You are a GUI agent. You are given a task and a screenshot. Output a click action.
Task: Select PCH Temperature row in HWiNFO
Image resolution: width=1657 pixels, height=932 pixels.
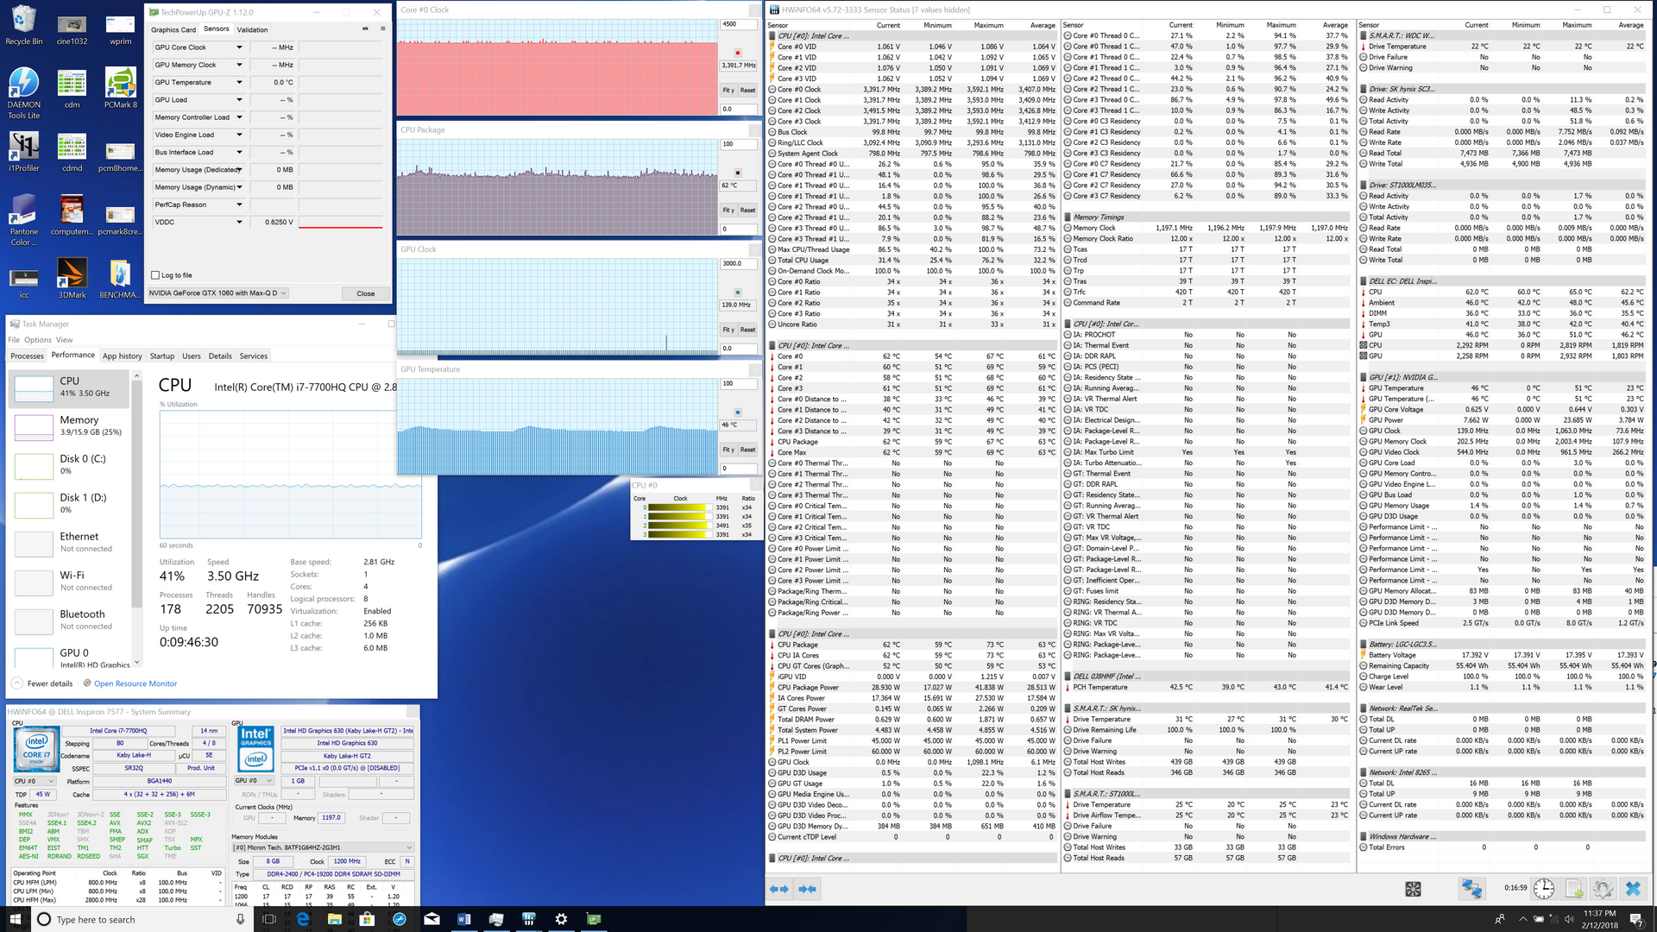(1207, 687)
